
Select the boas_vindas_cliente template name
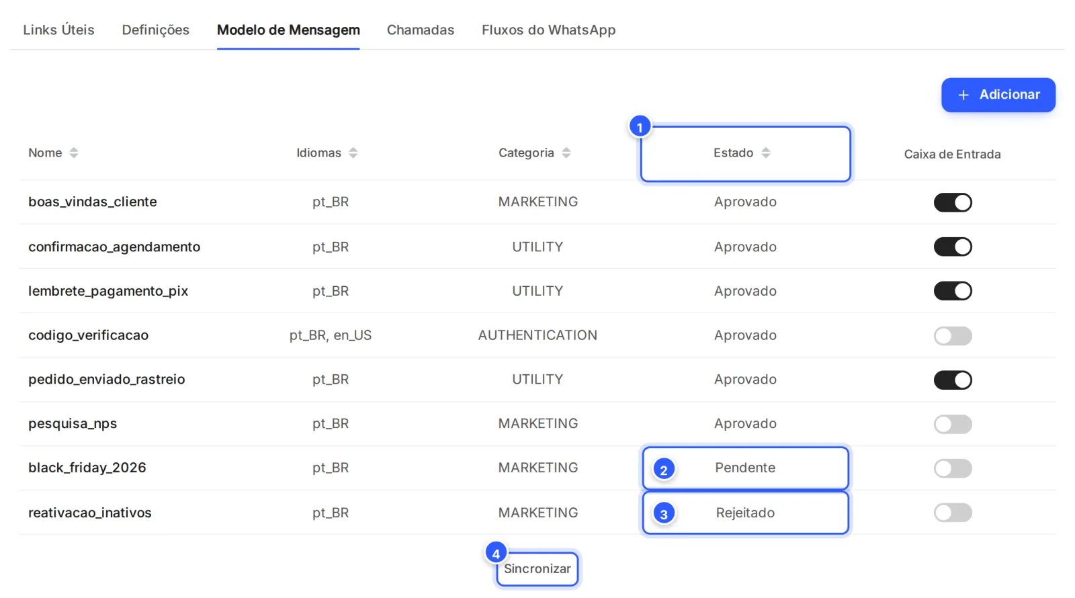(93, 202)
